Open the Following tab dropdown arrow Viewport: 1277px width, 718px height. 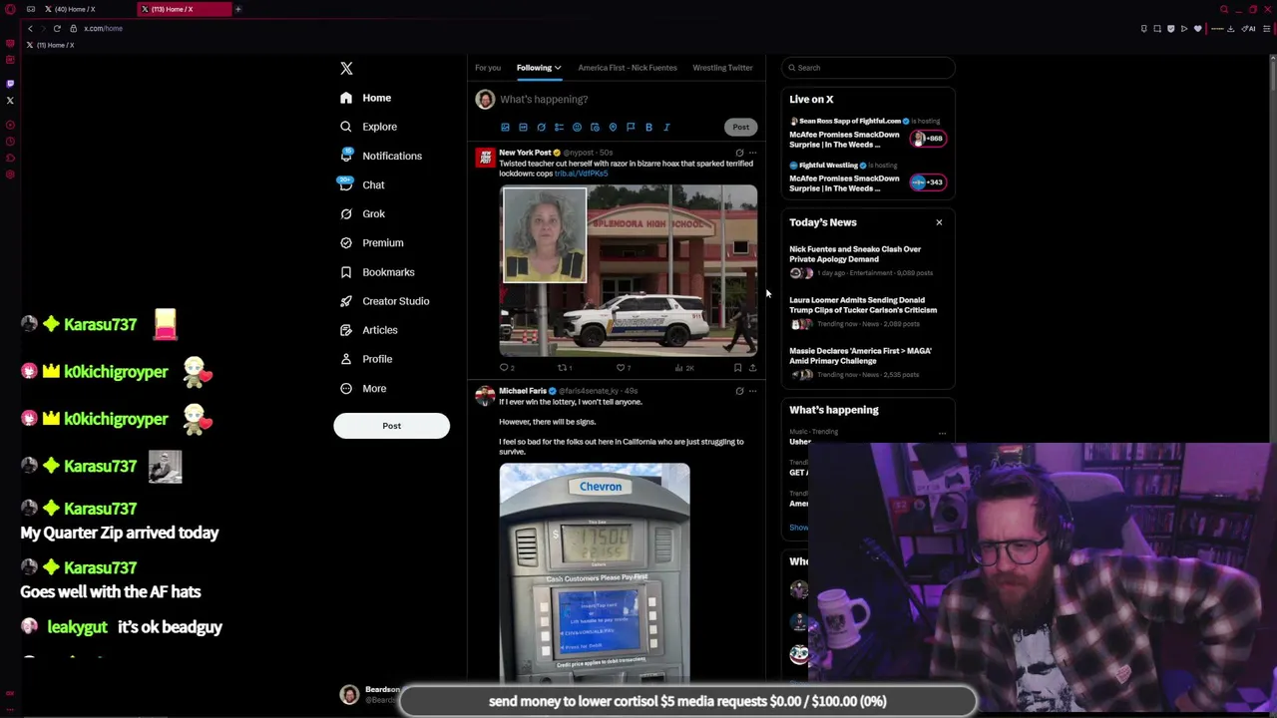pos(558,68)
